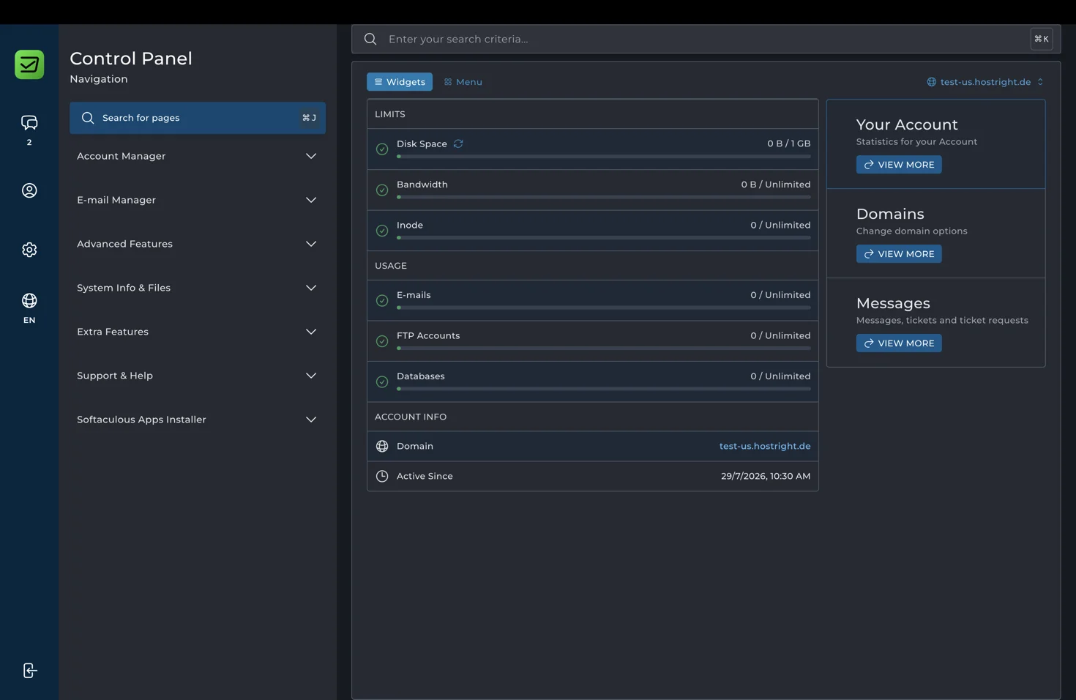Viewport: 1076px width, 700px height.
Task: Expand Account Manager section
Action: pos(198,156)
